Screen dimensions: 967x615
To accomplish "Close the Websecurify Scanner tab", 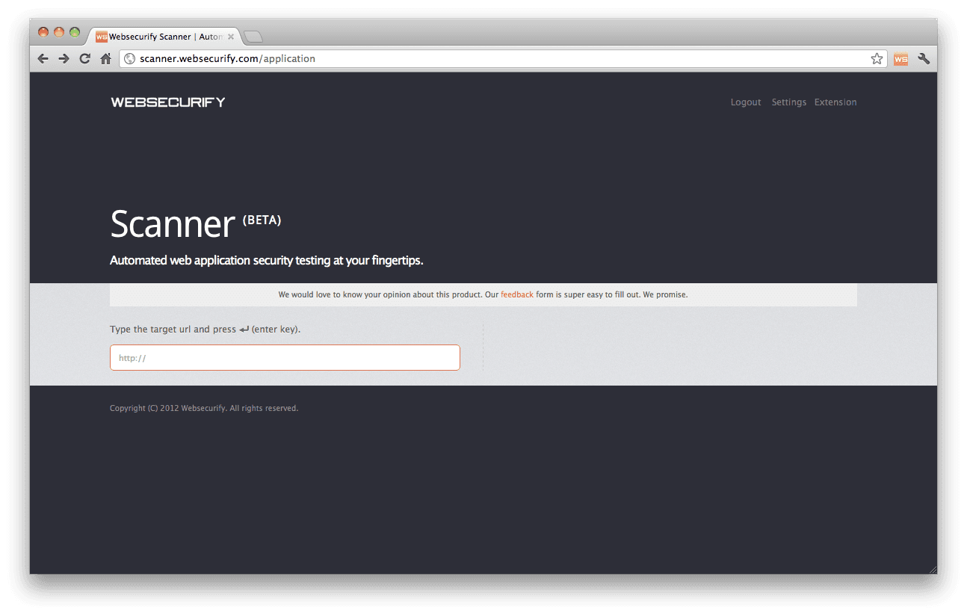I will point(231,37).
